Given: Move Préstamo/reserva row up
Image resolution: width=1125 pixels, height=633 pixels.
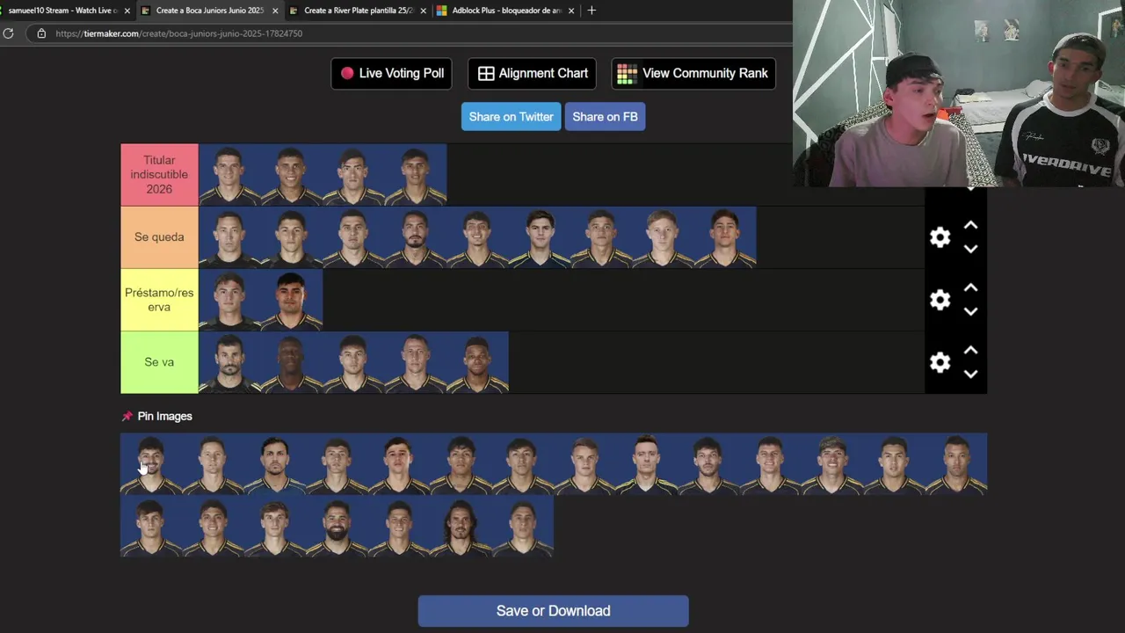Looking at the screenshot, I should coord(970,288).
